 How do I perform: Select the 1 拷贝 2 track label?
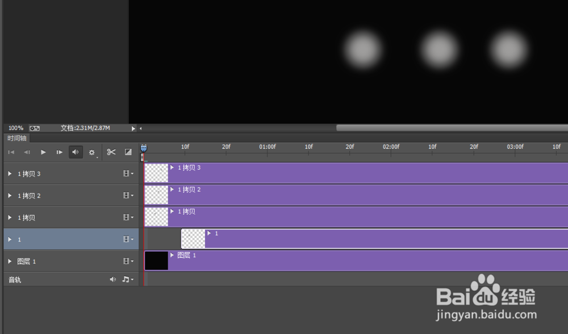(x=29, y=195)
